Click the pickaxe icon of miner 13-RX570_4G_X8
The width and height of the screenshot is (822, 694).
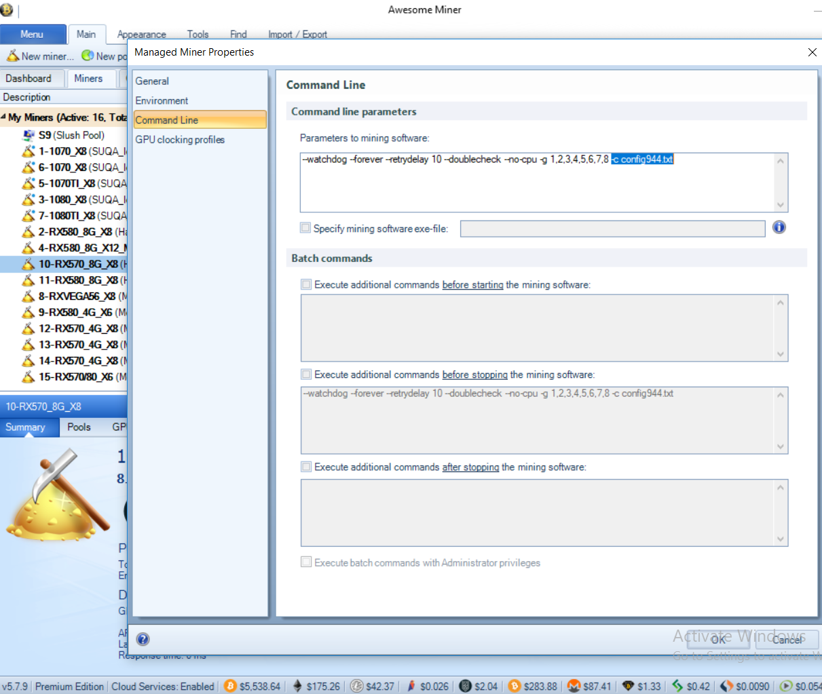point(29,345)
